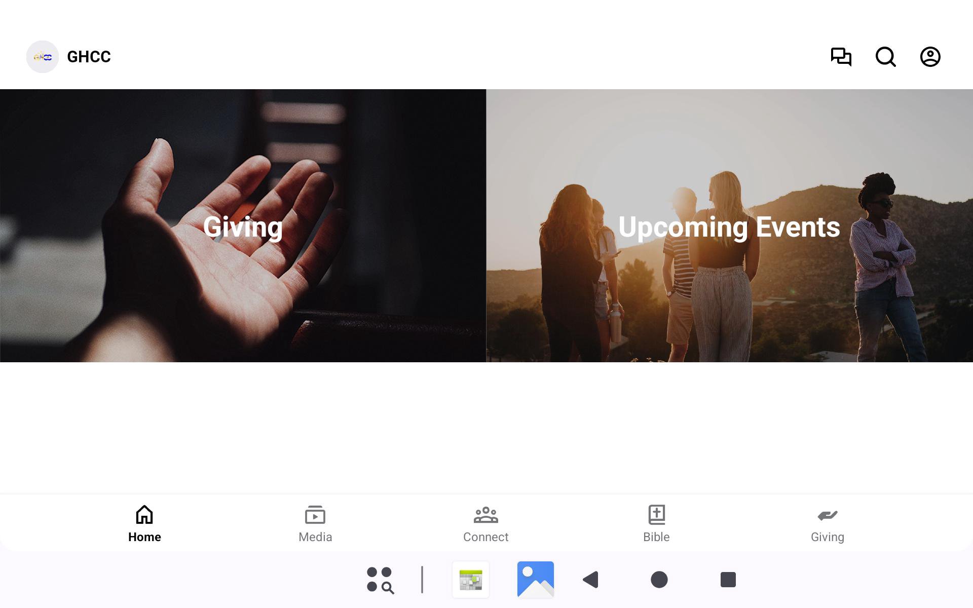Launch the gallery photos app in taskbar

coord(535,580)
